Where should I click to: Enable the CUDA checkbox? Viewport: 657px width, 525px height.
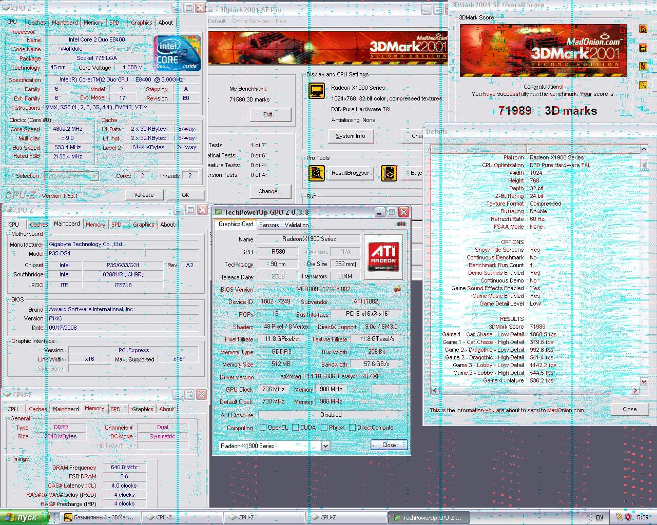pos(295,428)
